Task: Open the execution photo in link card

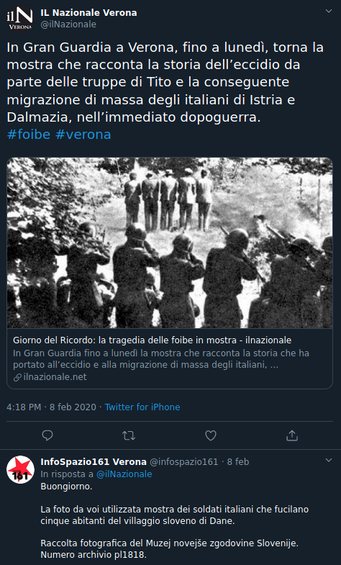Action: pos(170,243)
